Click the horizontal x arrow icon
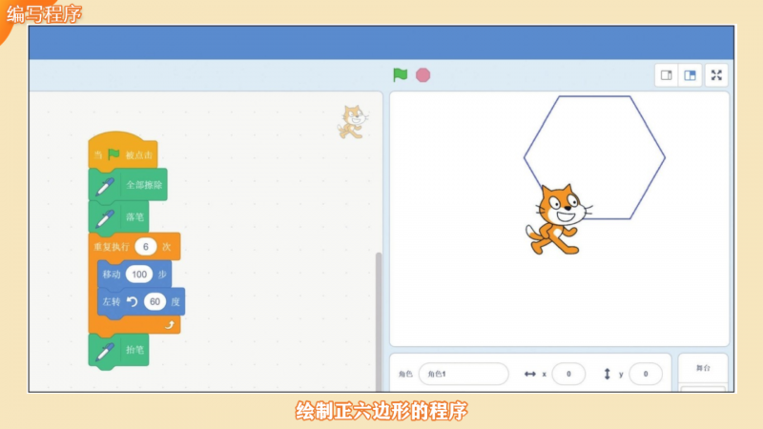Viewport: 763px width, 429px height. [x=530, y=374]
